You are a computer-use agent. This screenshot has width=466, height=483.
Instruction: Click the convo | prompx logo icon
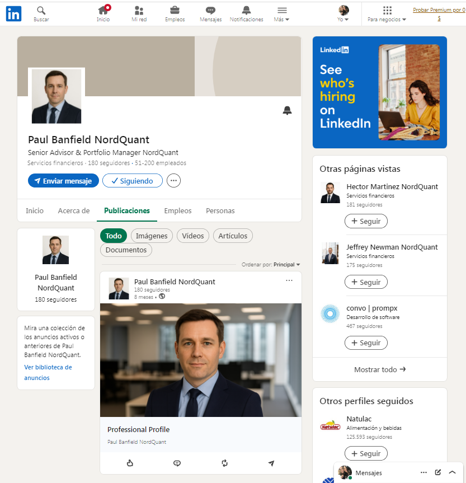330,313
